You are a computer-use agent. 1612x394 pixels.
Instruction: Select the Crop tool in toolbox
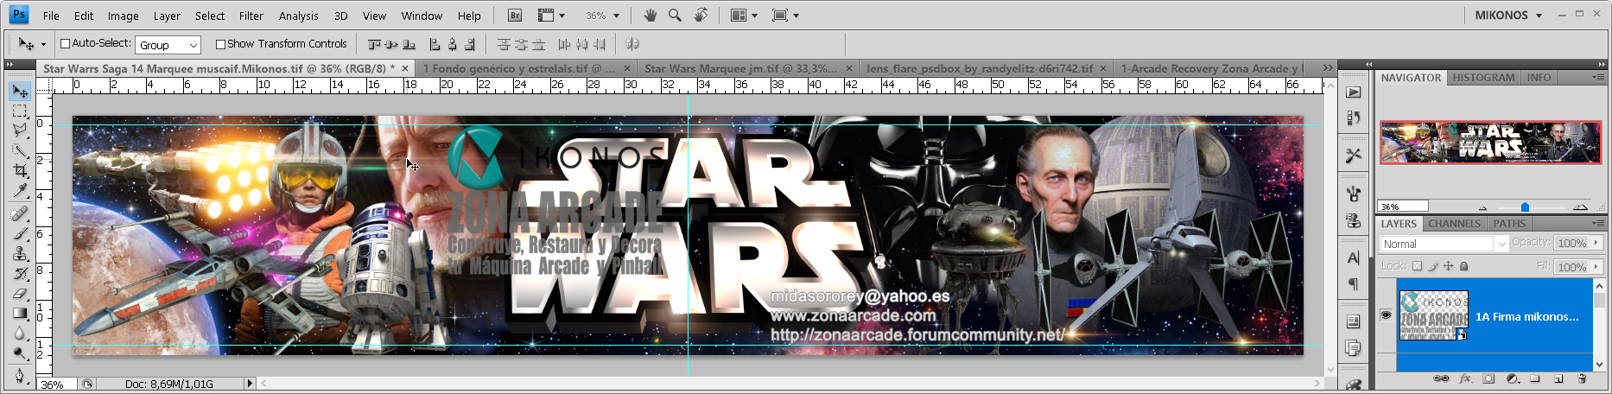tap(20, 170)
